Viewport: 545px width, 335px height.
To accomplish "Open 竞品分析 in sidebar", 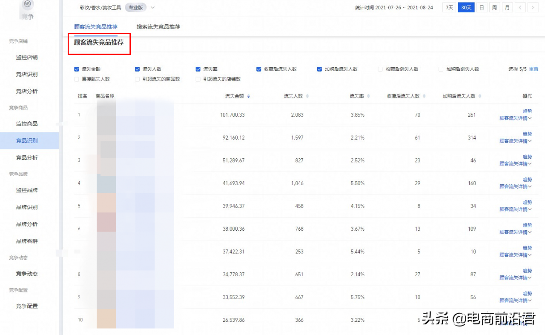I will [x=27, y=157].
